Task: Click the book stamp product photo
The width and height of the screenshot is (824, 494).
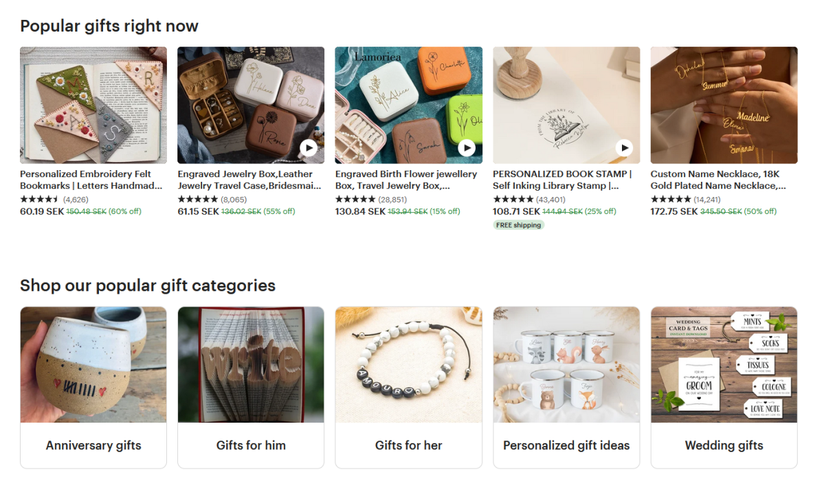Action: coord(566,104)
